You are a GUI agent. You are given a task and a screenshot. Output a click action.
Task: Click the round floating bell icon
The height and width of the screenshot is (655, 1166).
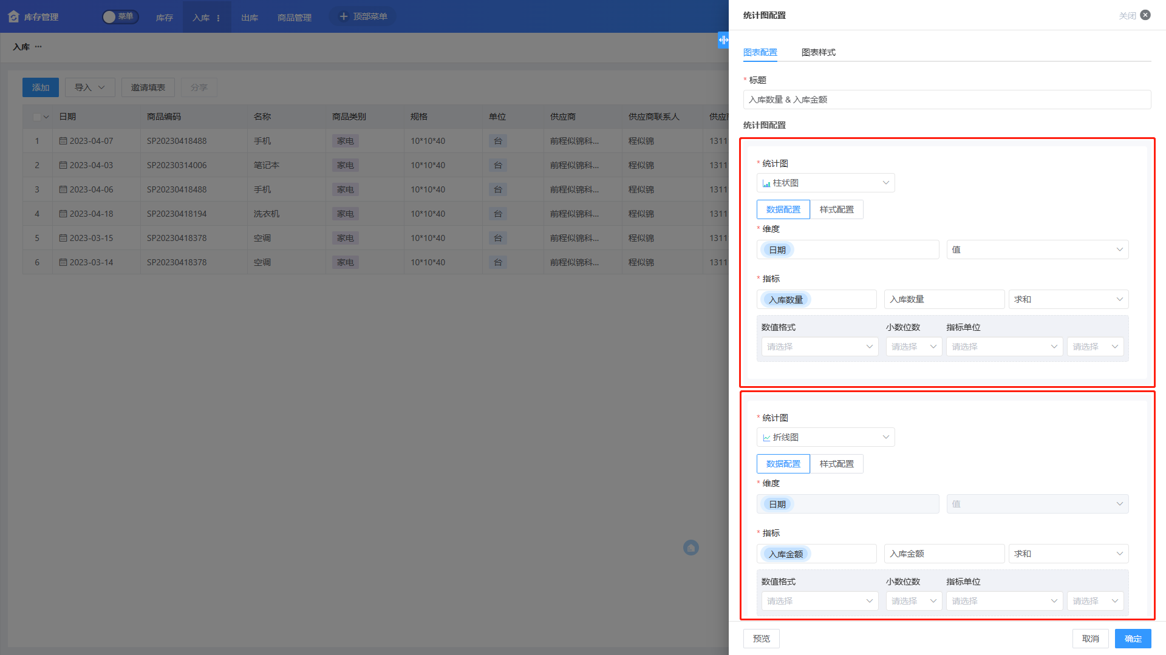coord(691,548)
